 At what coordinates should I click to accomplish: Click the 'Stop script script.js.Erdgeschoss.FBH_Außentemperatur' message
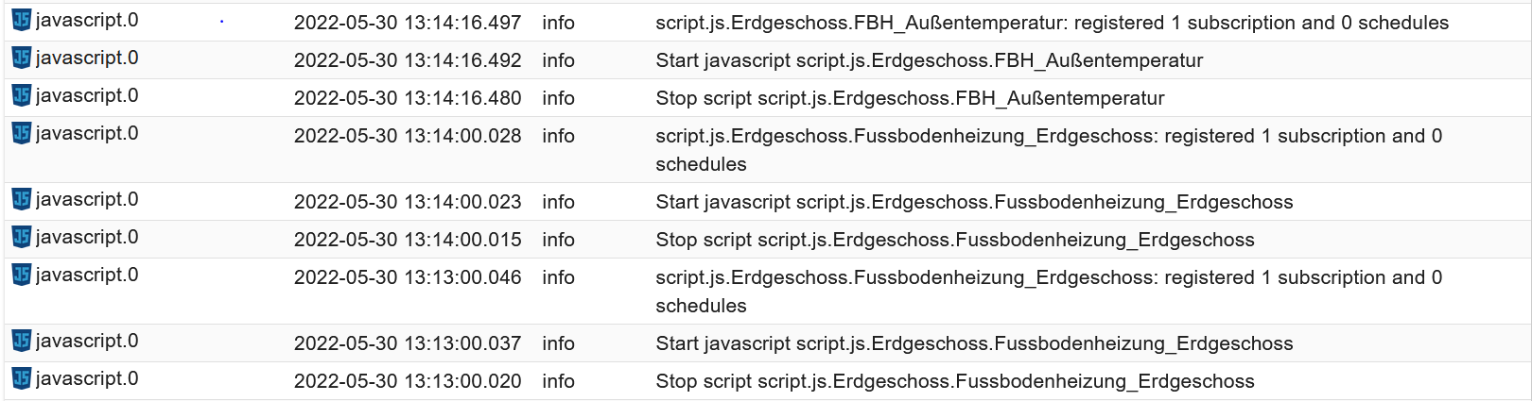click(x=910, y=98)
